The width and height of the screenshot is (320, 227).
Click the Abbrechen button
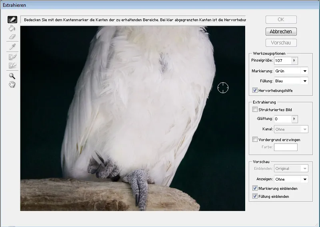point(281,32)
